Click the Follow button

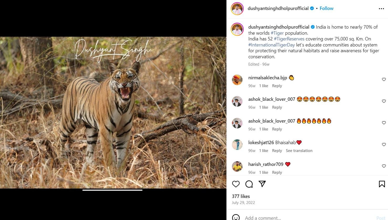point(327,8)
